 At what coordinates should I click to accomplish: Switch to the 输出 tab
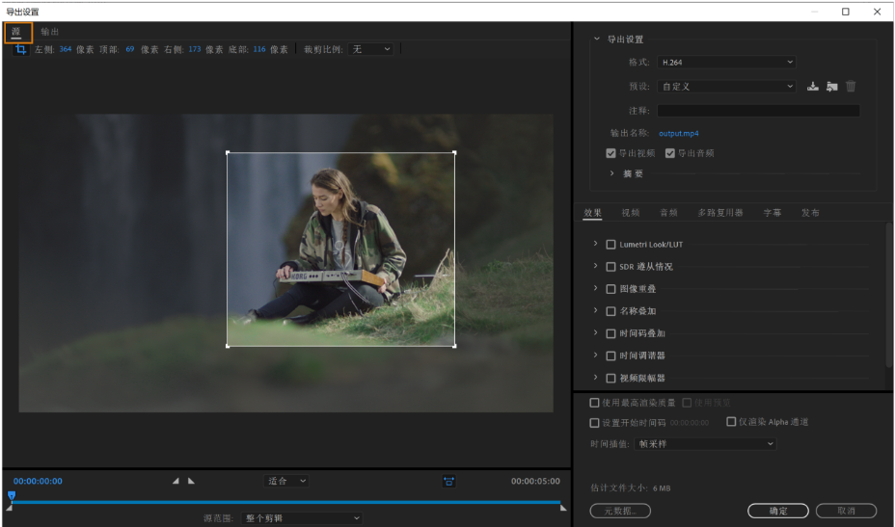[x=49, y=32]
